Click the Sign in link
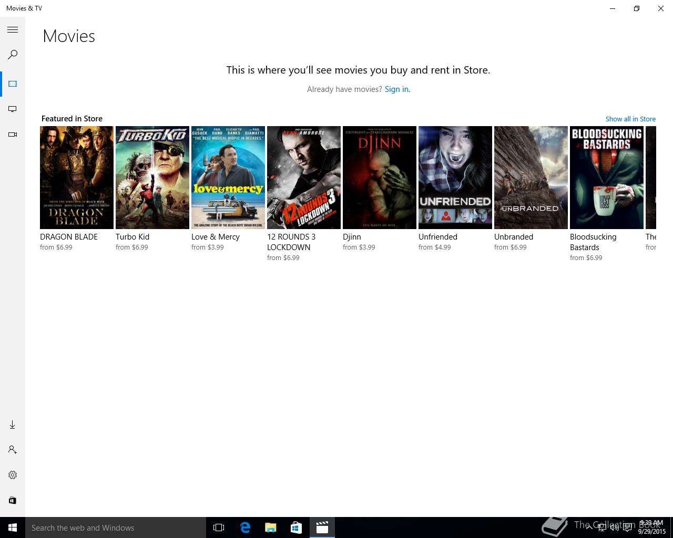Viewport: 673px width, 538px height. (x=397, y=89)
